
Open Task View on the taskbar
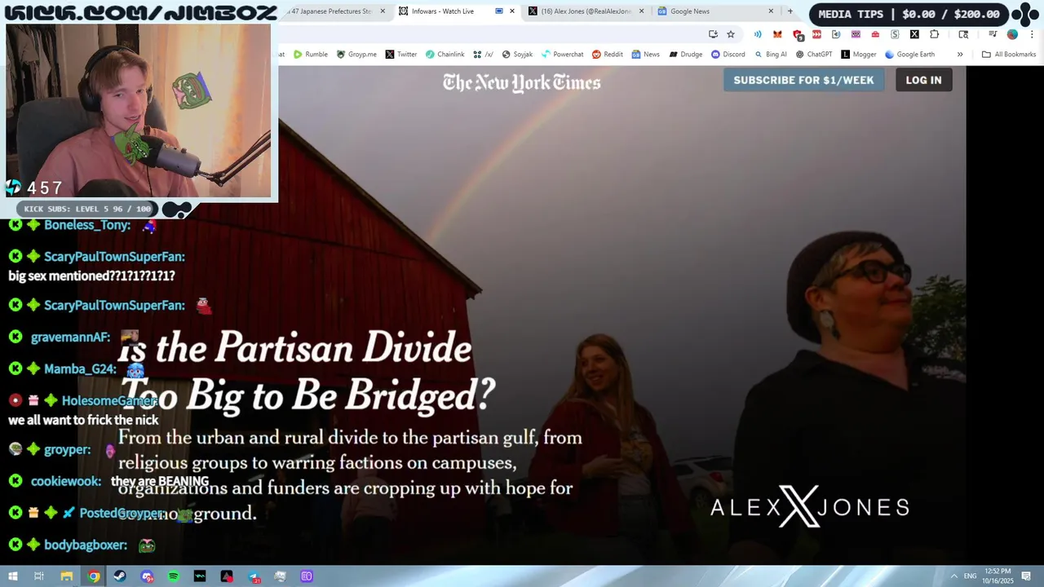tap(38, 576)
